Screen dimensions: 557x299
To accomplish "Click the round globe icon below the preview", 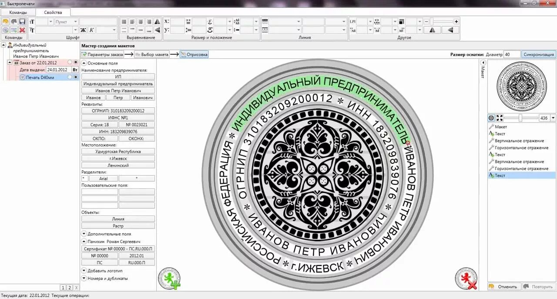I will (491, 118).
